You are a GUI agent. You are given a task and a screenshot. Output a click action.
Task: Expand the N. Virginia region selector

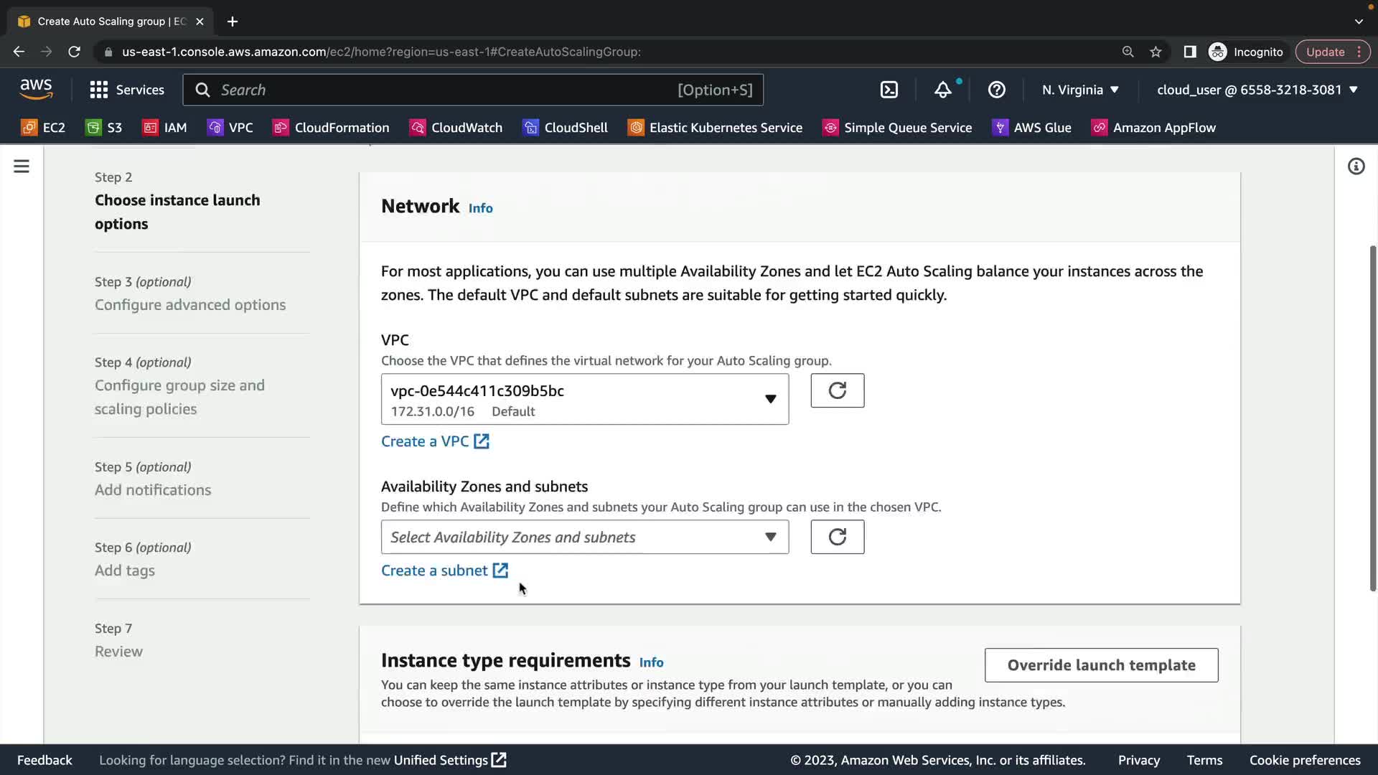(1080, 90)
